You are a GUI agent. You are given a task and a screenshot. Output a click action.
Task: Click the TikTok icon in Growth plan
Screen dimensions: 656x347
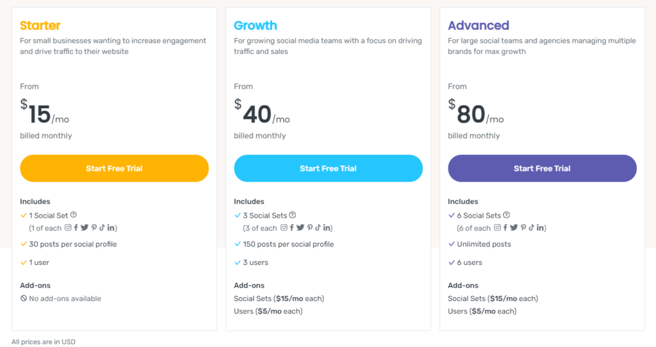coord(318,227)
